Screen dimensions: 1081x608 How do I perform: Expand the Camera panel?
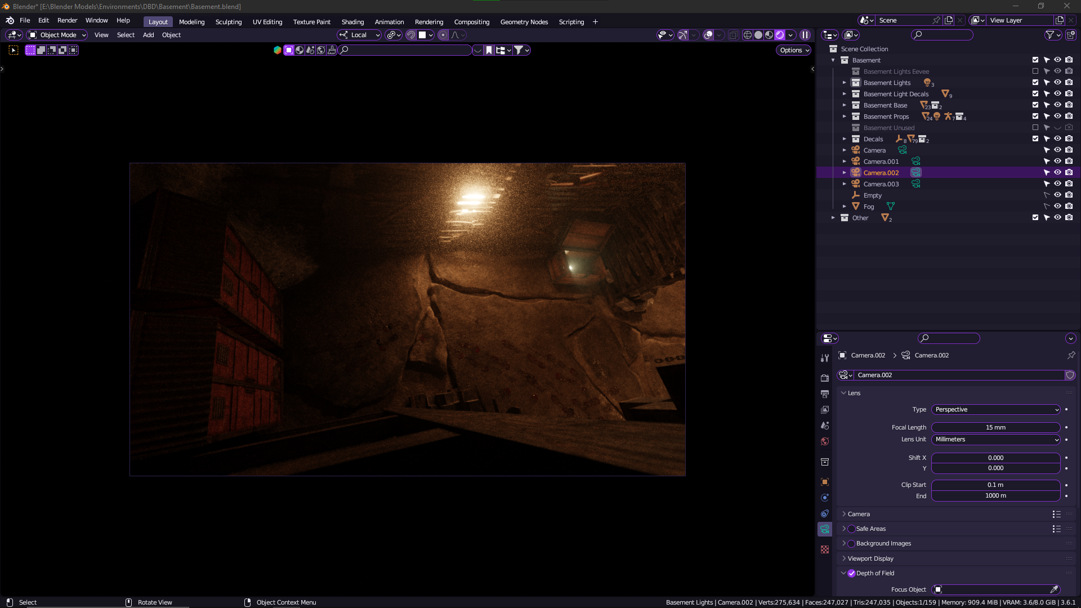coord(859,514)
